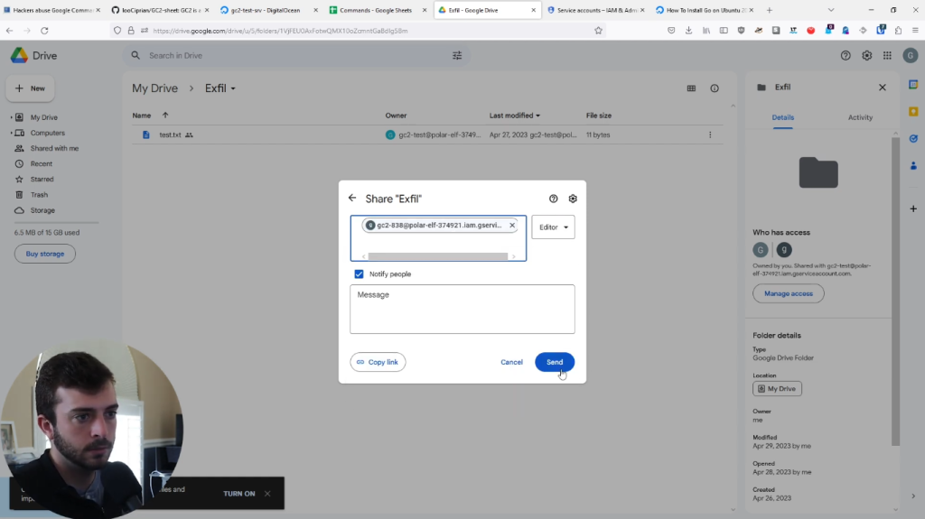
Task: Click the Buy storage button
Action: [x=45, y=254]
